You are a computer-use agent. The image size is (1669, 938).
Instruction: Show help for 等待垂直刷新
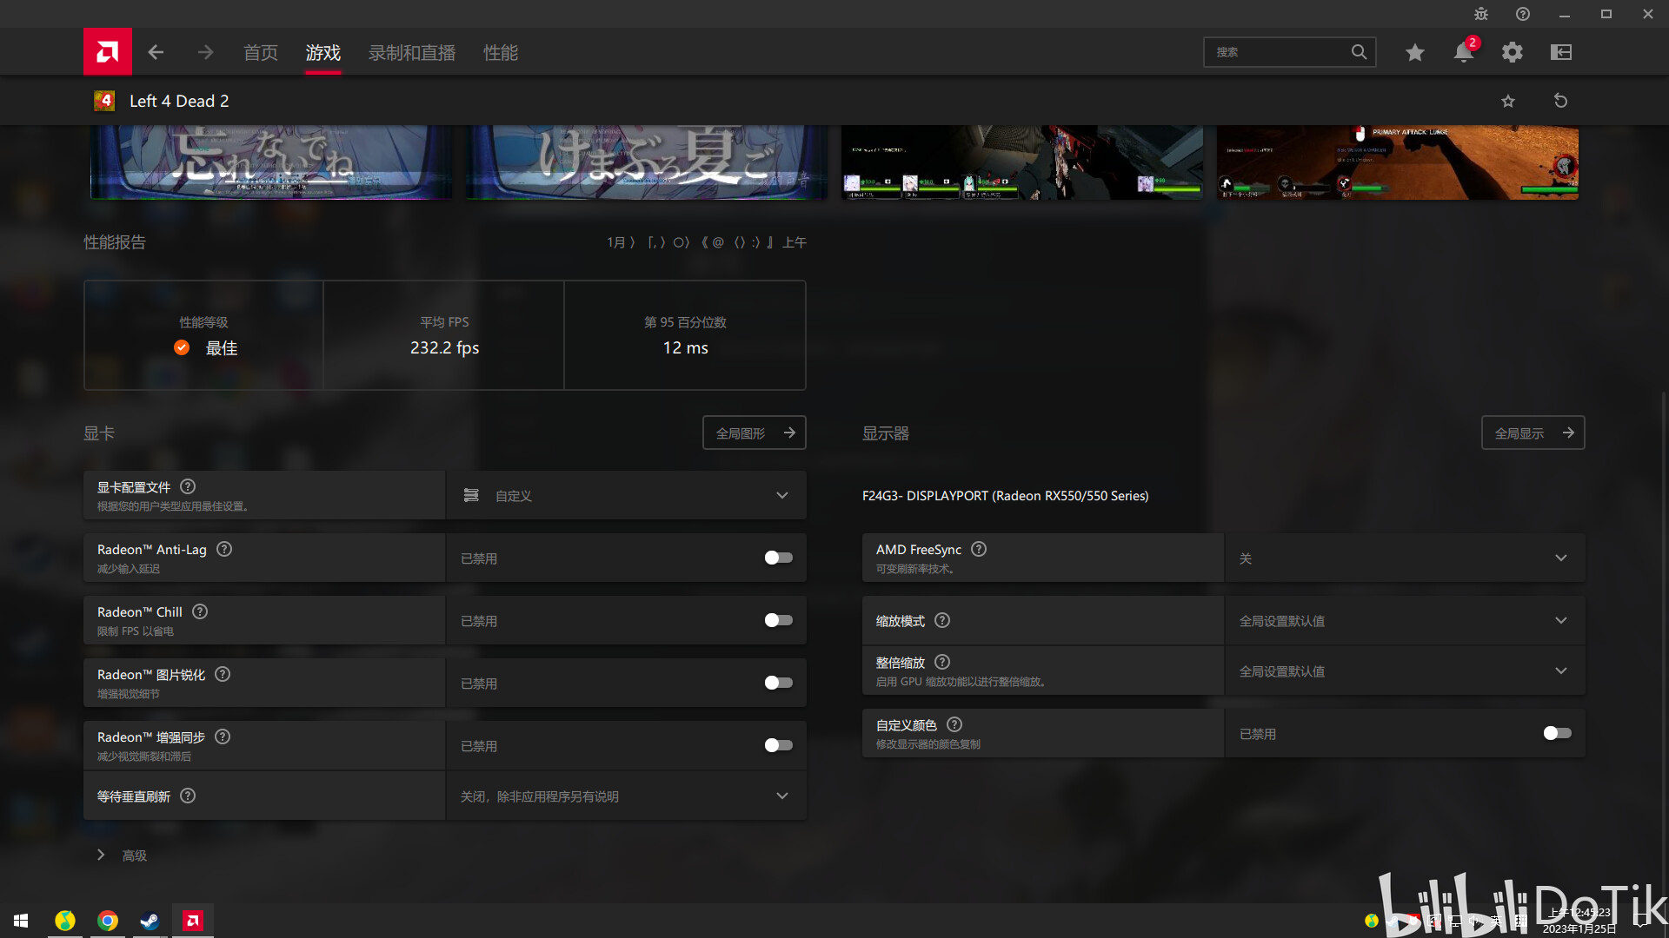pos(188,796)
